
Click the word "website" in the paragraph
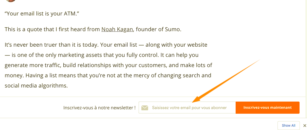[196, 44]
